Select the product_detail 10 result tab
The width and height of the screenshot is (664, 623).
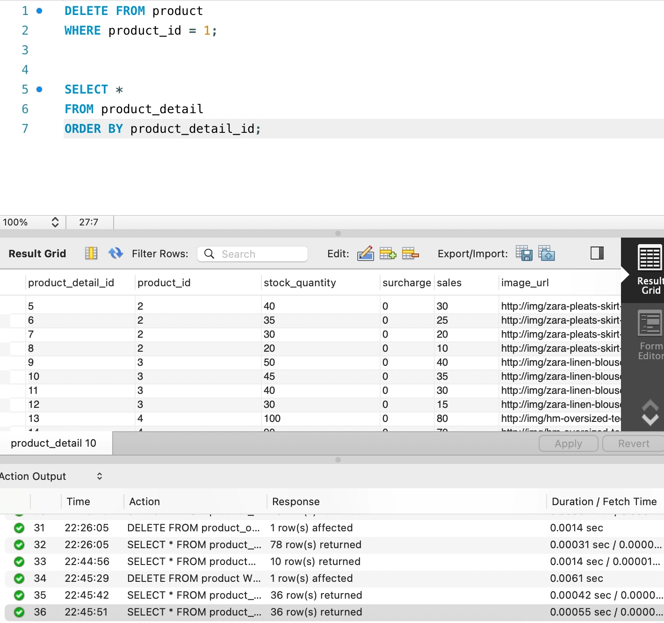point(54,443)
